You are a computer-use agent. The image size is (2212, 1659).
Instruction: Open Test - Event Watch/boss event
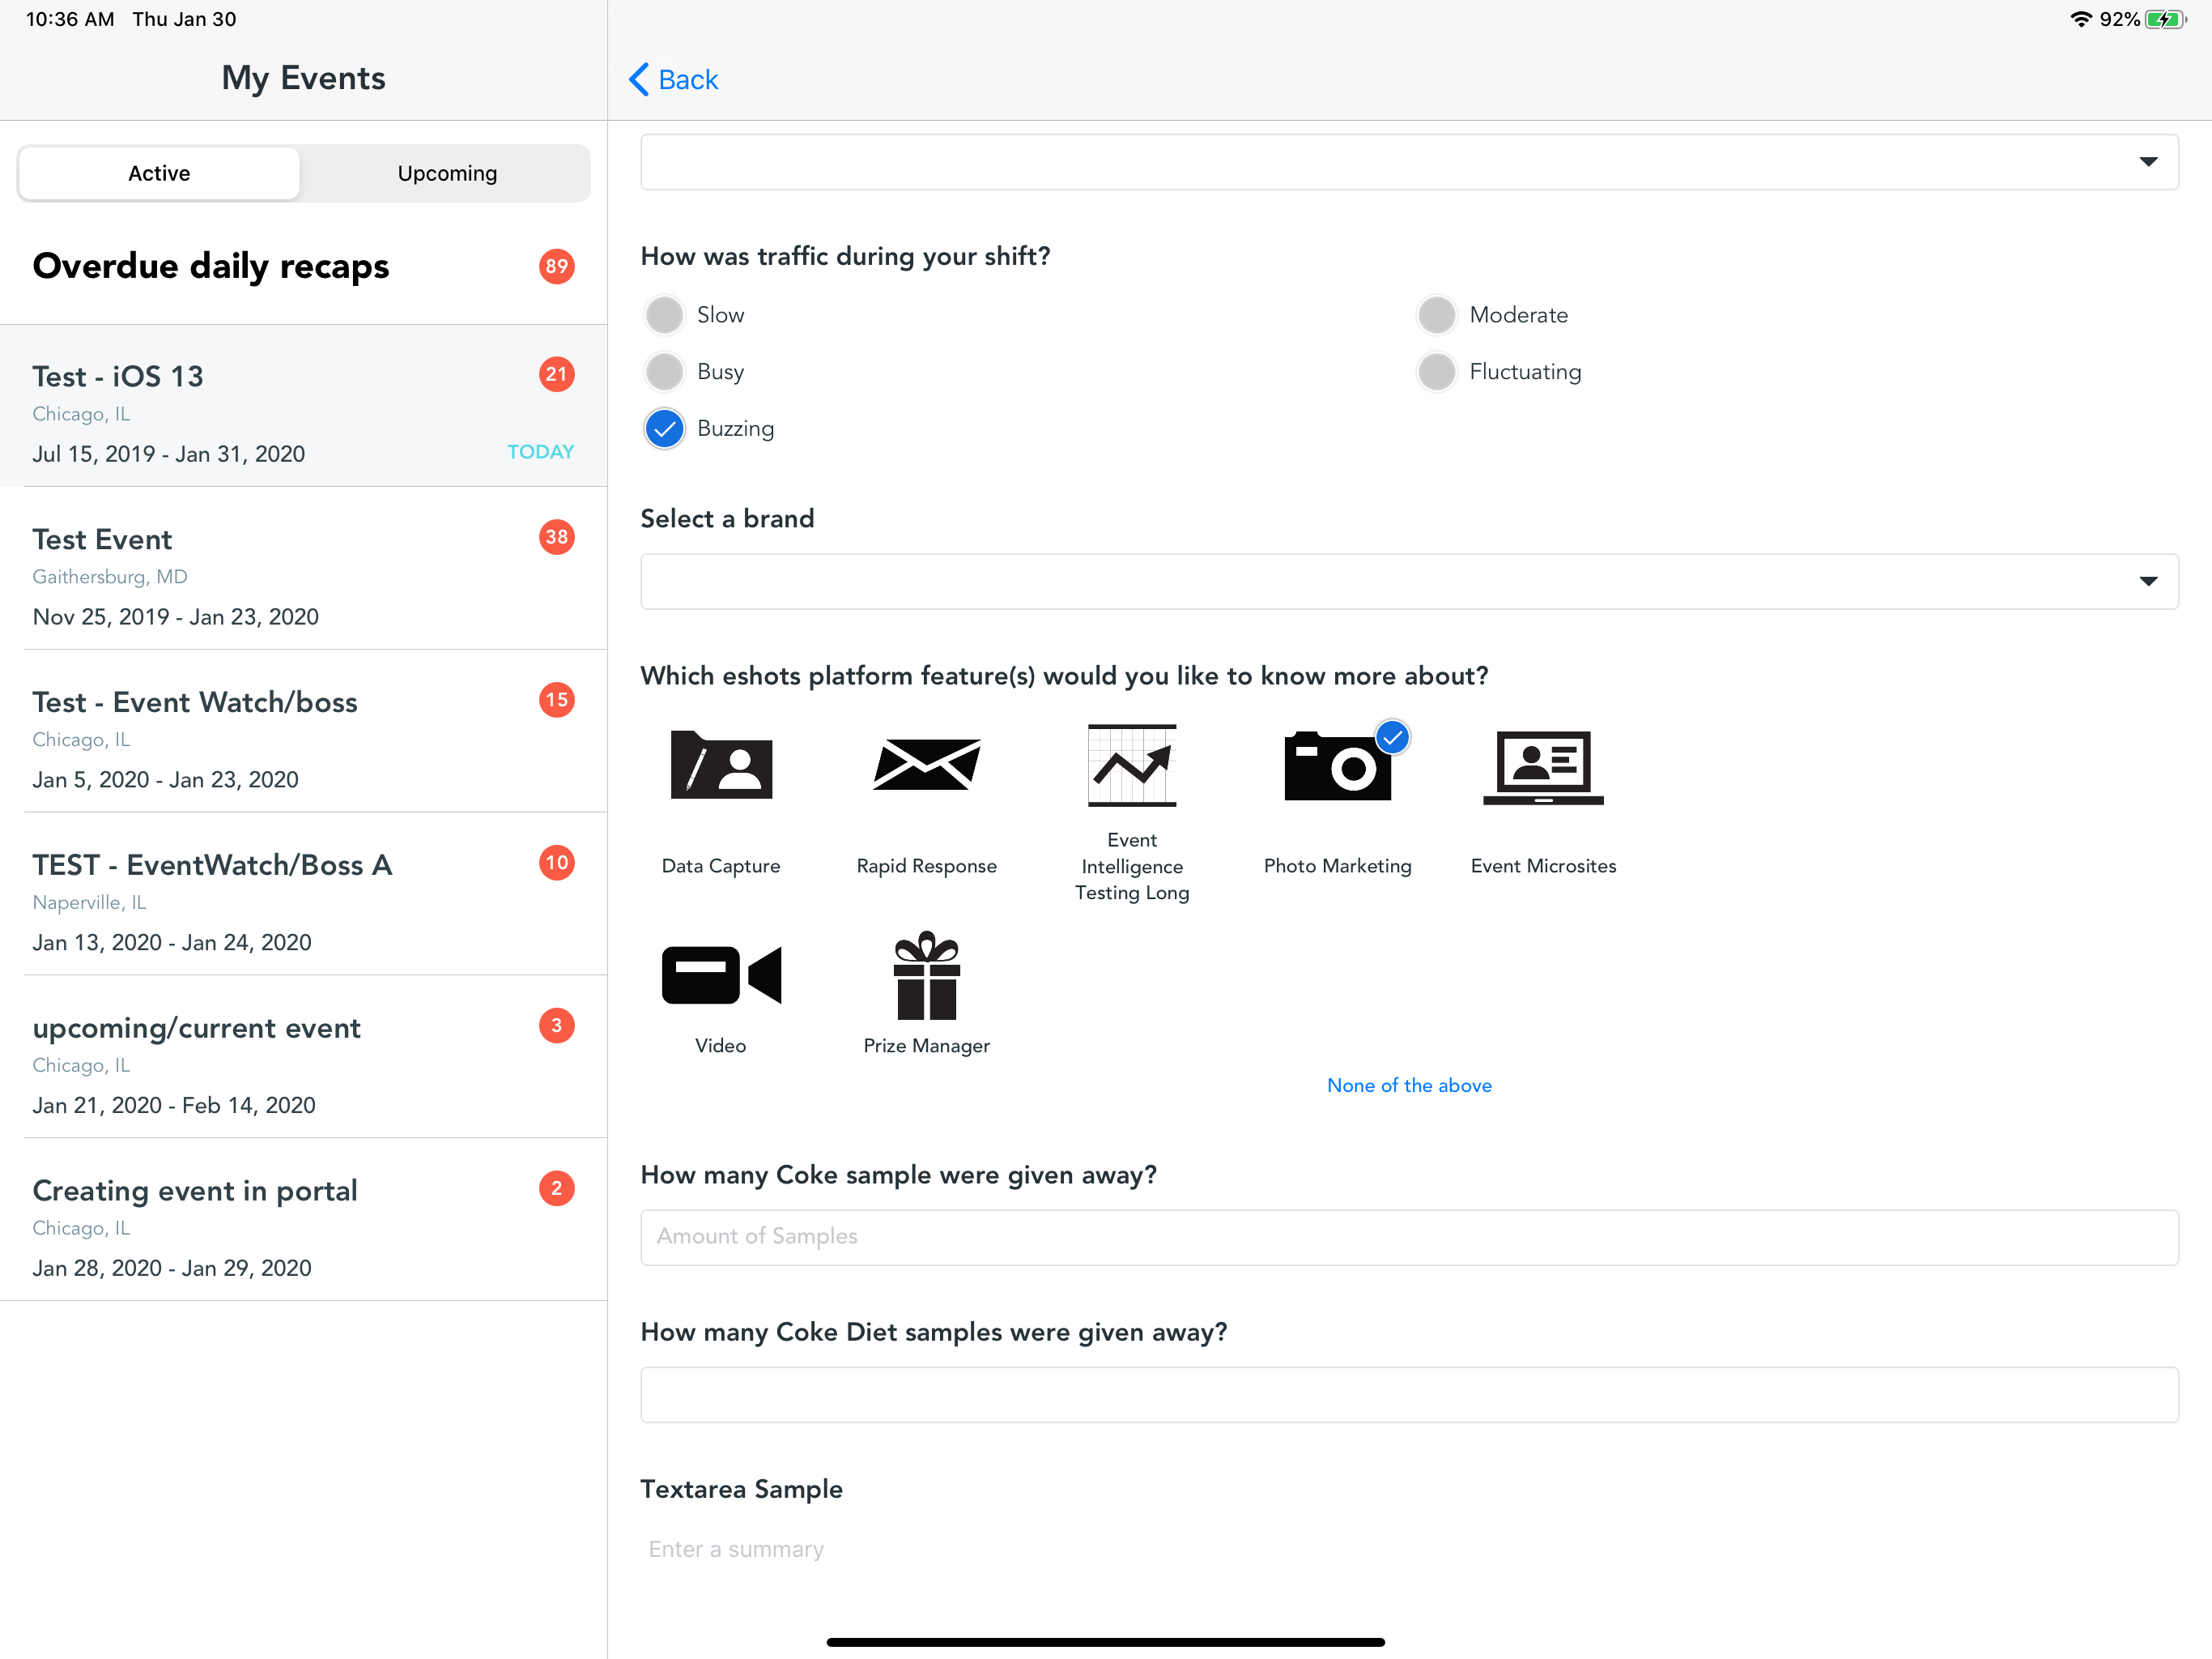pos(304,731)
